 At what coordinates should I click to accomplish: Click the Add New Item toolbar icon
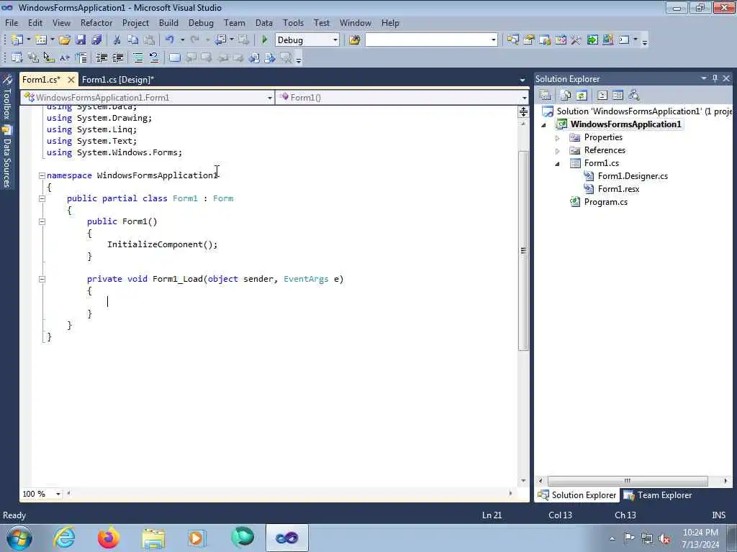coord(40,40)
